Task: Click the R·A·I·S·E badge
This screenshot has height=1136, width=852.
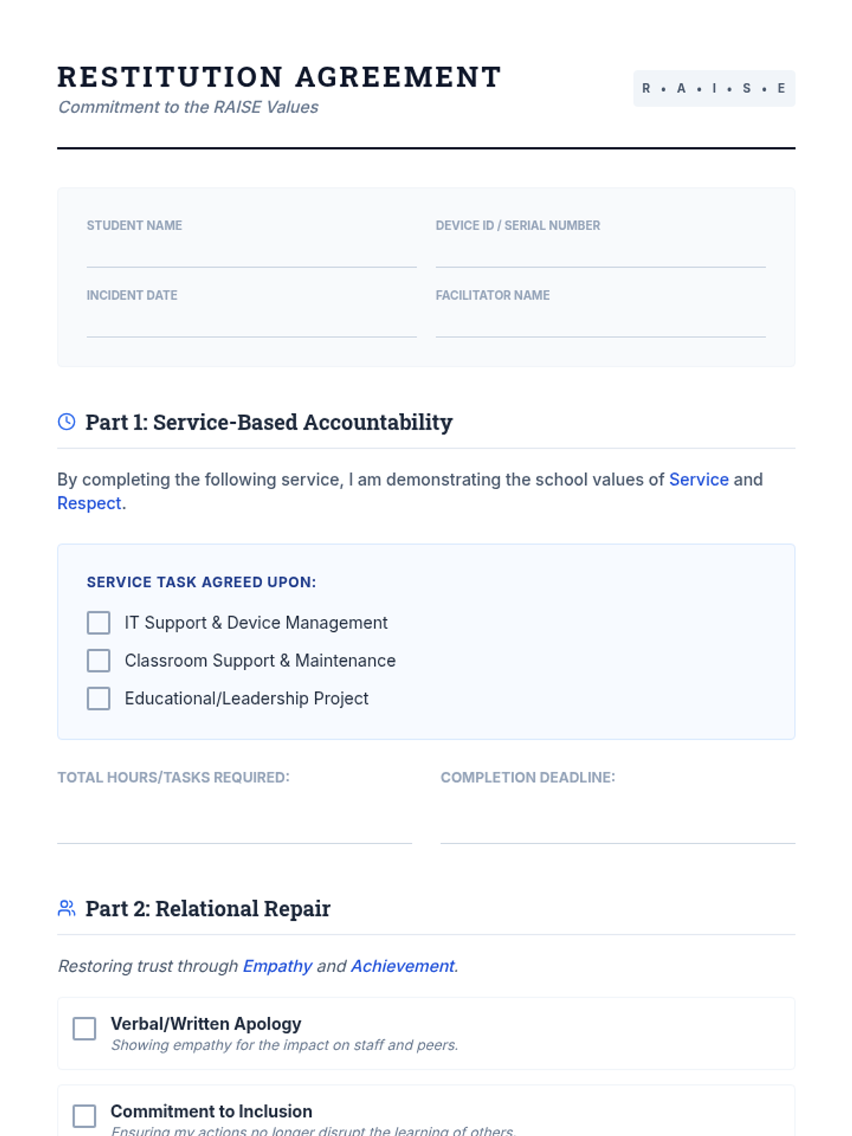Action: tap(714, 89)
